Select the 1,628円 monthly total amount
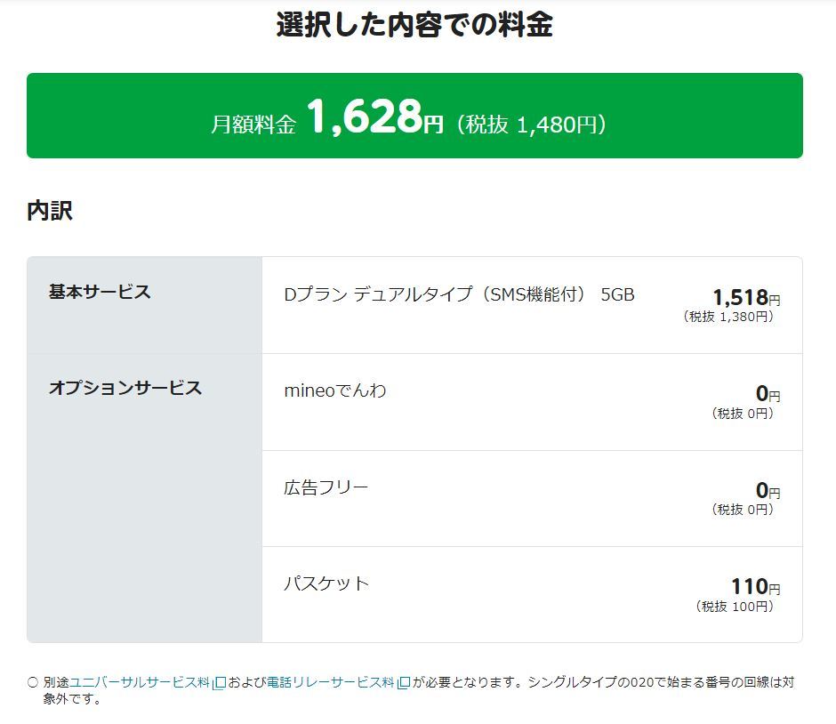 tap(374, 117)
